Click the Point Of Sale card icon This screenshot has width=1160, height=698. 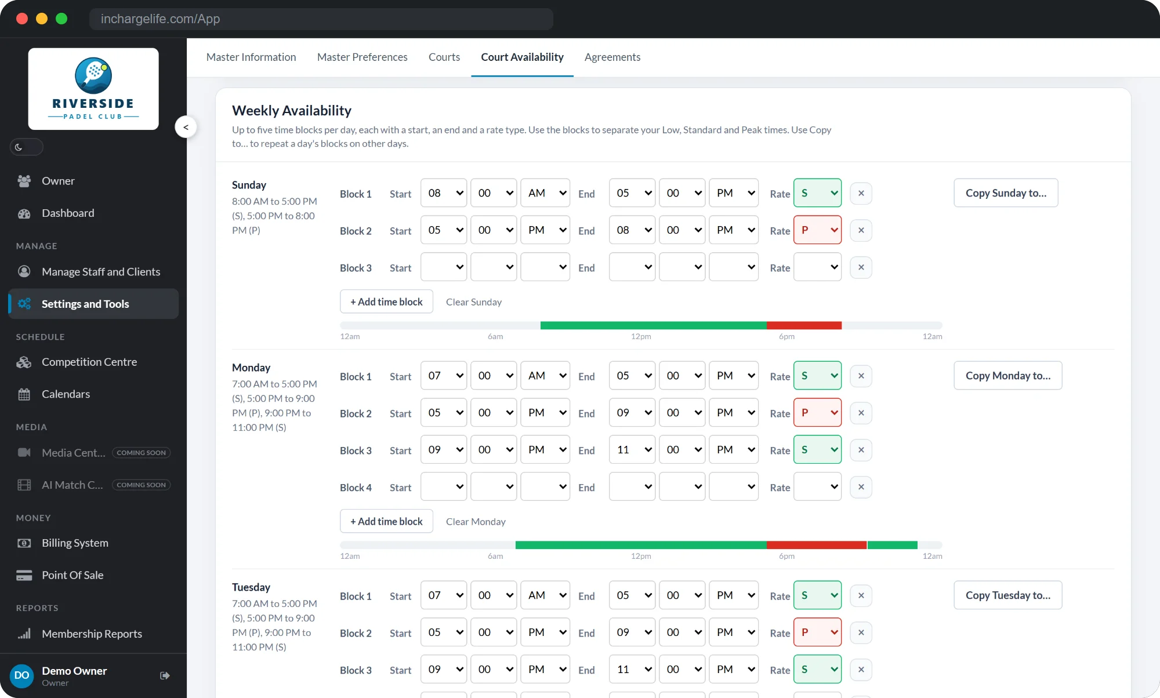[x=24, y=575]
